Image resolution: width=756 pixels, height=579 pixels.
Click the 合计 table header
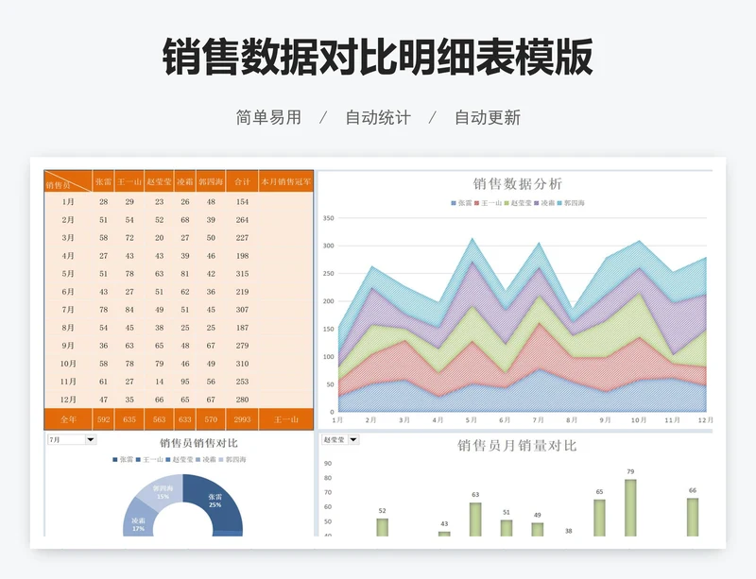pos(242,181)
